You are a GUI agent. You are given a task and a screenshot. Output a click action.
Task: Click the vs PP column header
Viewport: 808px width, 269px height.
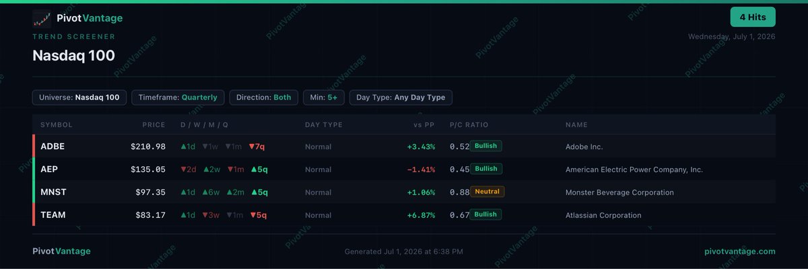424,125
